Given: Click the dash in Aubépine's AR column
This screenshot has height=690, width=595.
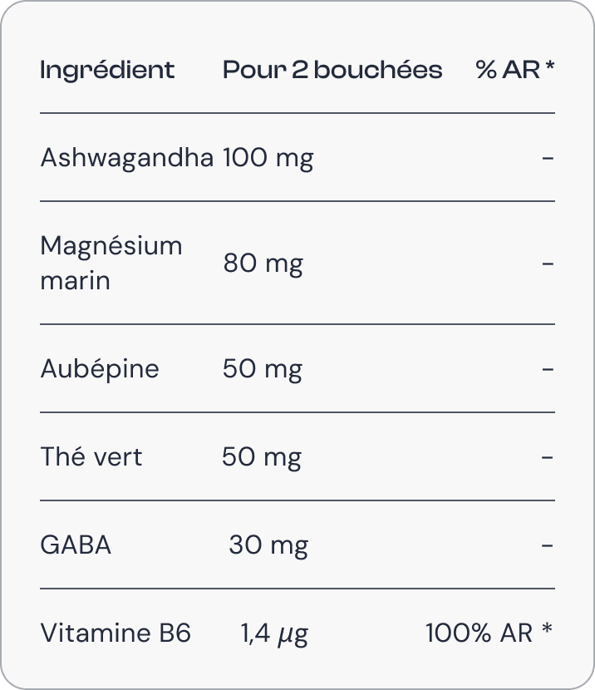Looking at the screenshot, I should click(x=548, y=369).
